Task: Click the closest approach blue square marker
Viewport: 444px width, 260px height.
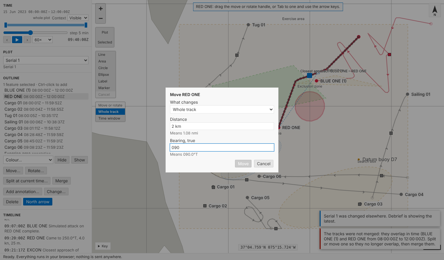Action: [309, 75]
